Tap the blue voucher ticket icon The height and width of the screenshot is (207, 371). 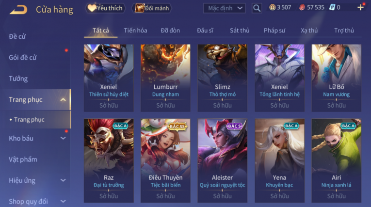332,8
